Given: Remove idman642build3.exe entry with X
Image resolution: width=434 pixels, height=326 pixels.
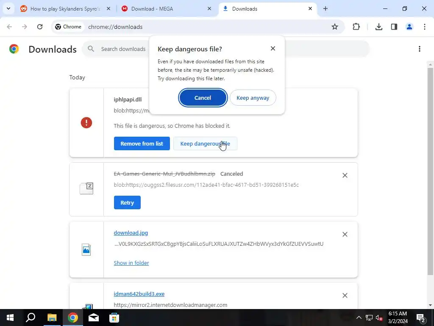Looking at the screenshot, I should pos(345,295).
